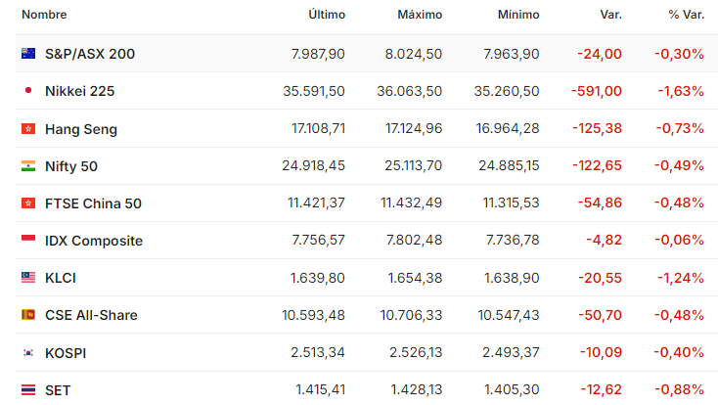
Task: Sort by the Mínimo column header
Action: pos(518,15)
